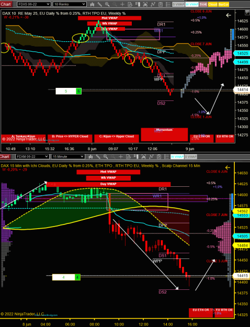250x327 pixels.
Task: Click B: Price <> HYPER Cloud button
Action: 70,138
